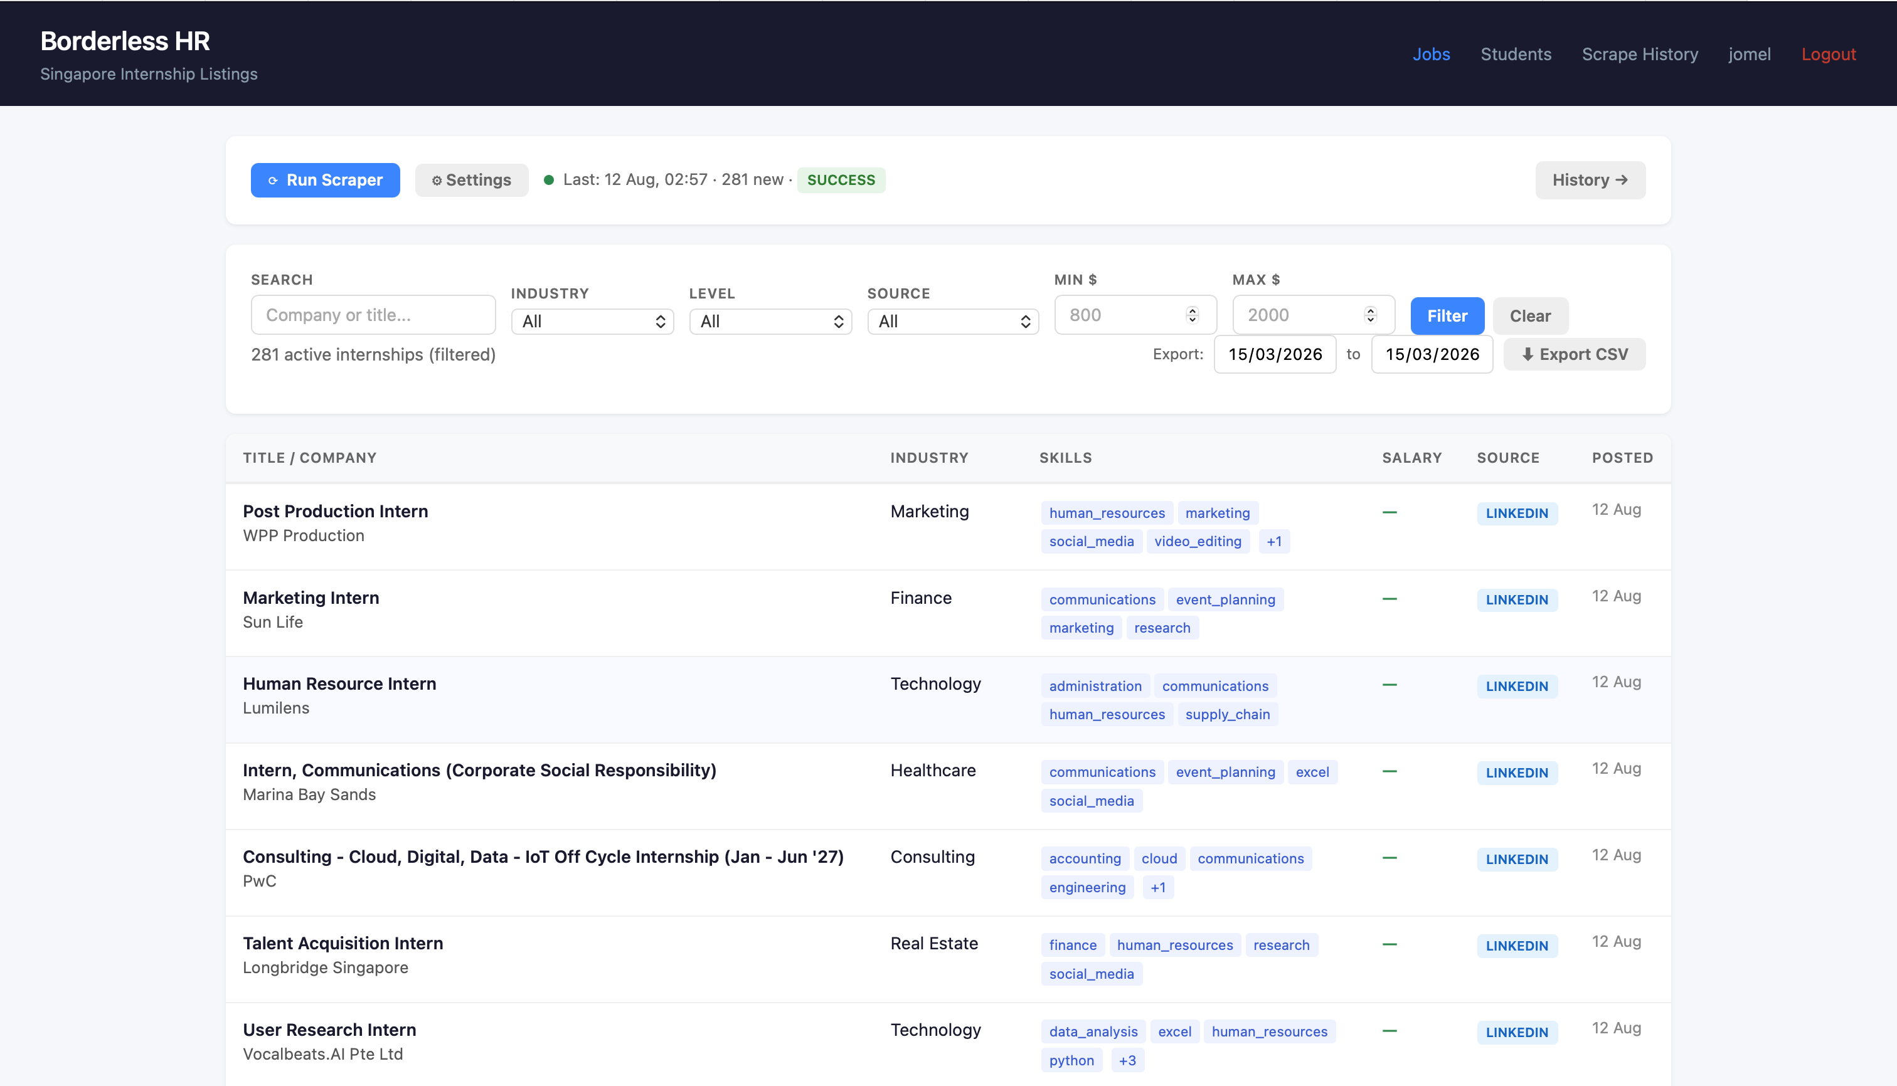This screenshot has width=1897, height=1086.
Task: Open the Post Production Intern listing
Action: point(335,511)
